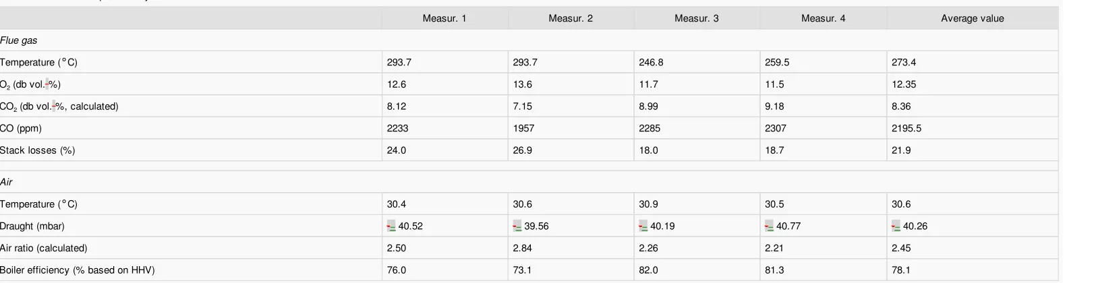1094x283 pixels.
Task: Click the highlighted hyphen in the CO2 row label
Action: (x=54, y=106)
